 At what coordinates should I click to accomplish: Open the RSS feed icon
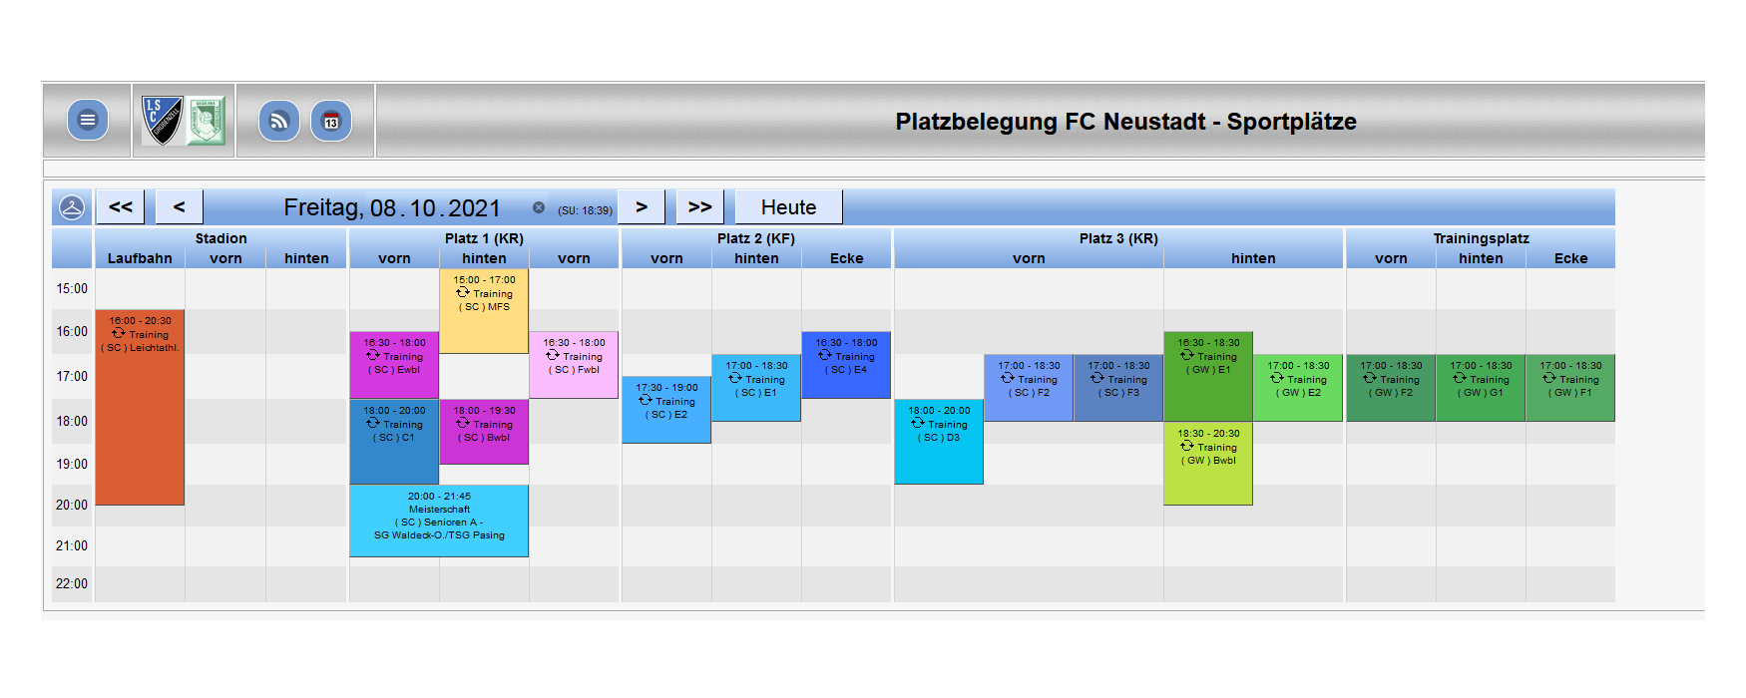[279, 121]
